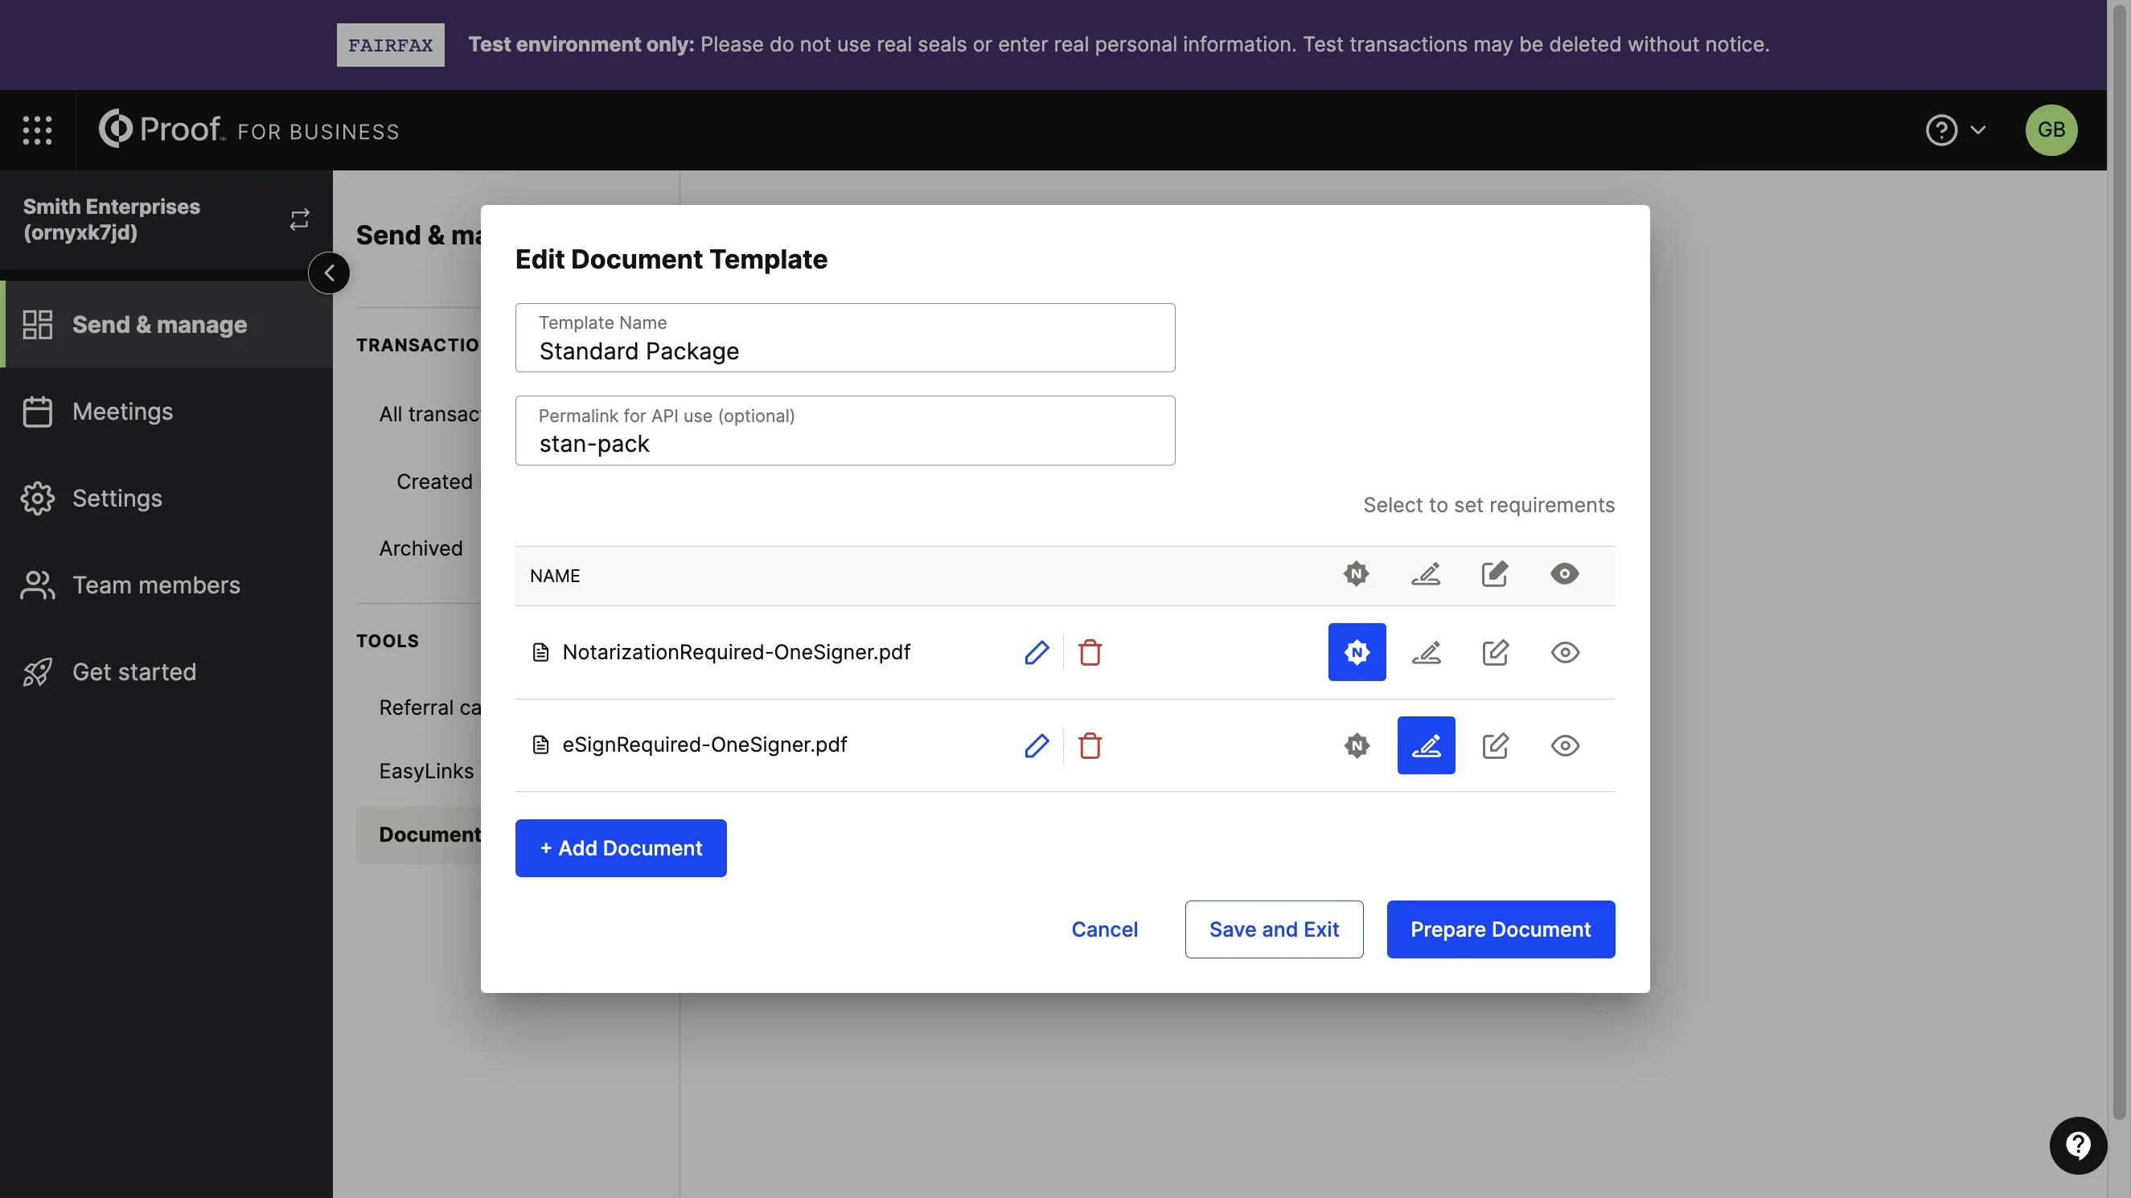Toggle view-only eye for NotarizationRequired-OneSigner.pdf
Screen dimensions: 2131x1198
[1564, 652]
